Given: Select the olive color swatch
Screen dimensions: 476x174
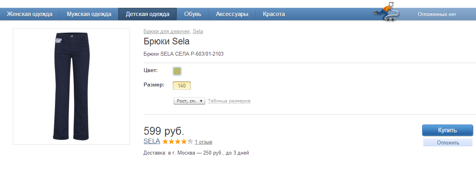Looking at the screenshot, I should pyautogui.click(x=177, y=71).
